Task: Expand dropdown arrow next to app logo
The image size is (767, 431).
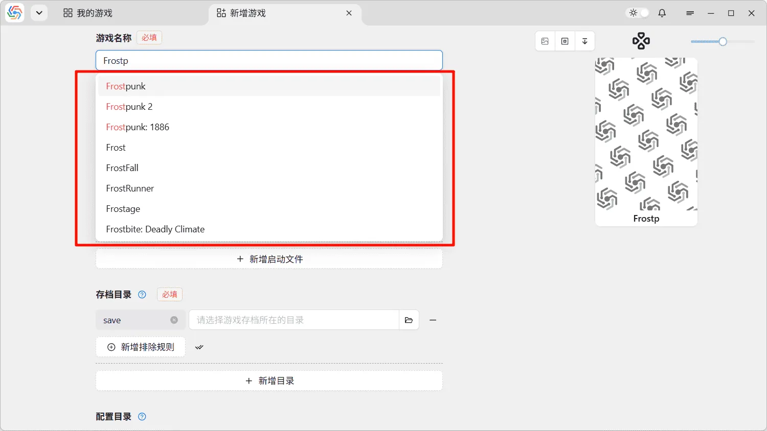Action: coord(39,13)
